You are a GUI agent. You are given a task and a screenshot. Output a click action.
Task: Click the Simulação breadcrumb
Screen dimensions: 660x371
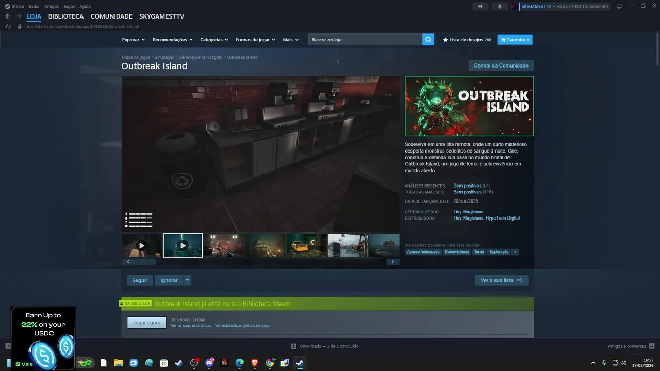(x=164, y=57)
